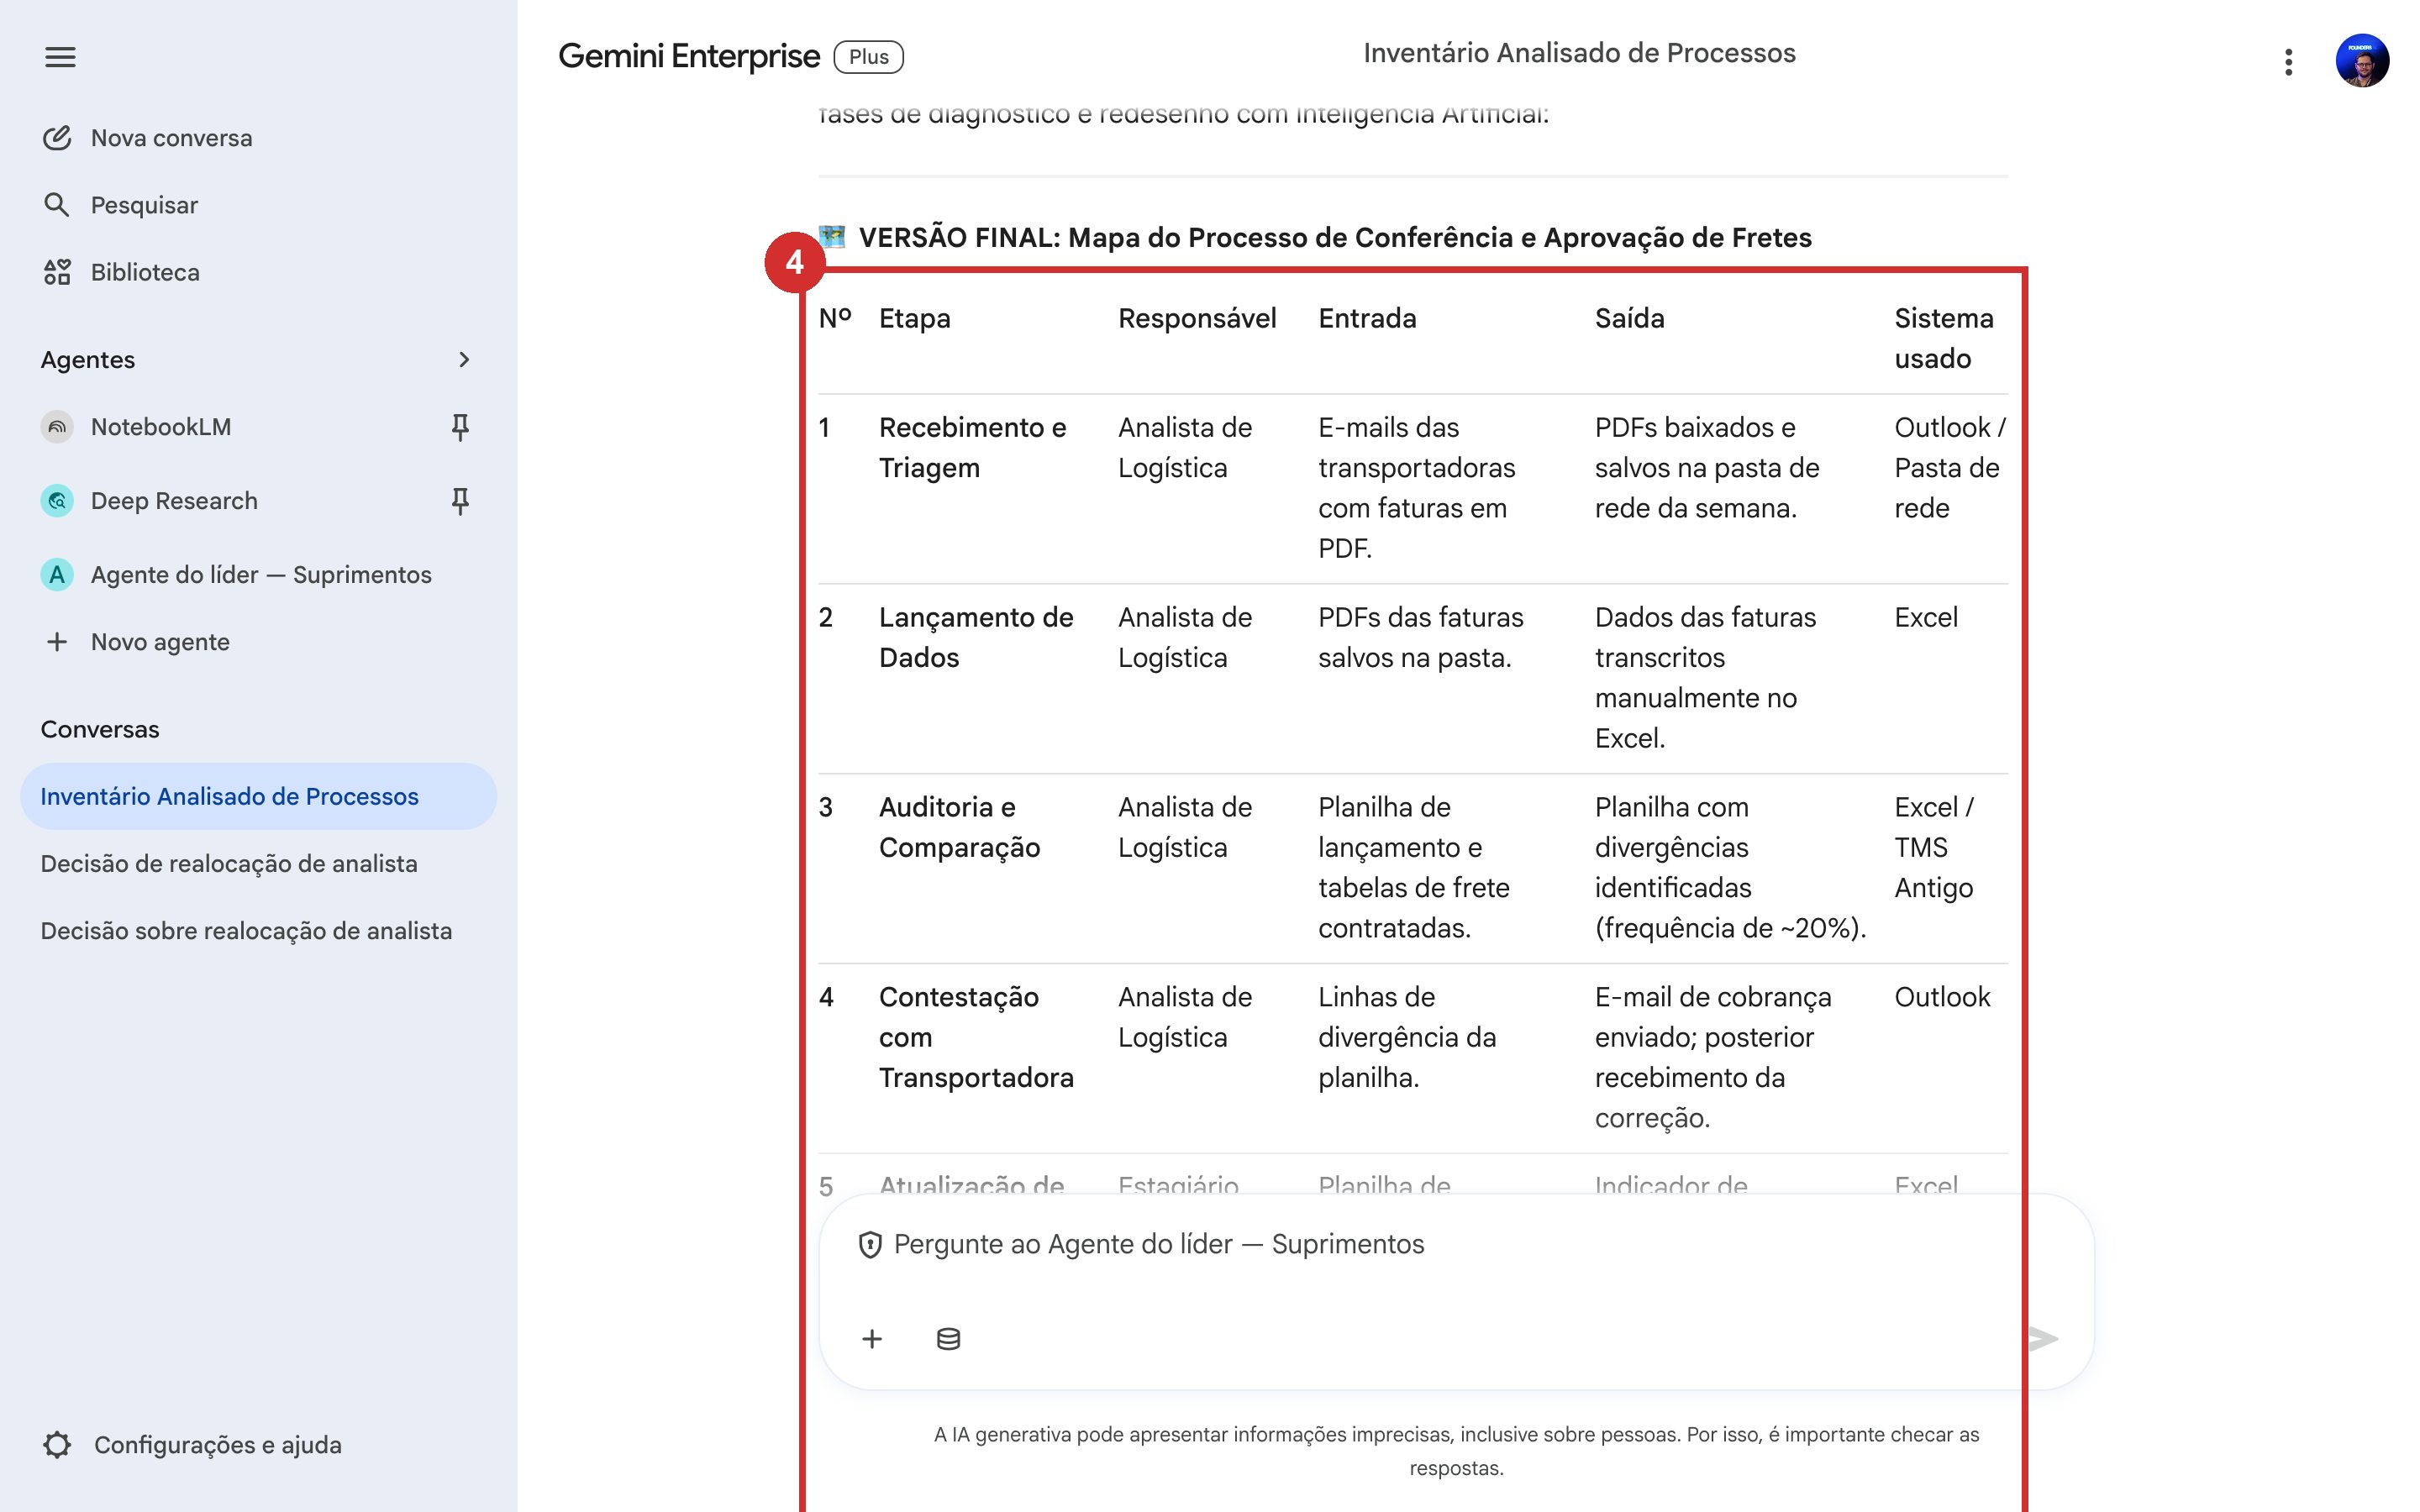This screenshot has height=1512, width=2420.
Task: Click the Gemini Enterprise logo text
Action: tap(688, 56)
